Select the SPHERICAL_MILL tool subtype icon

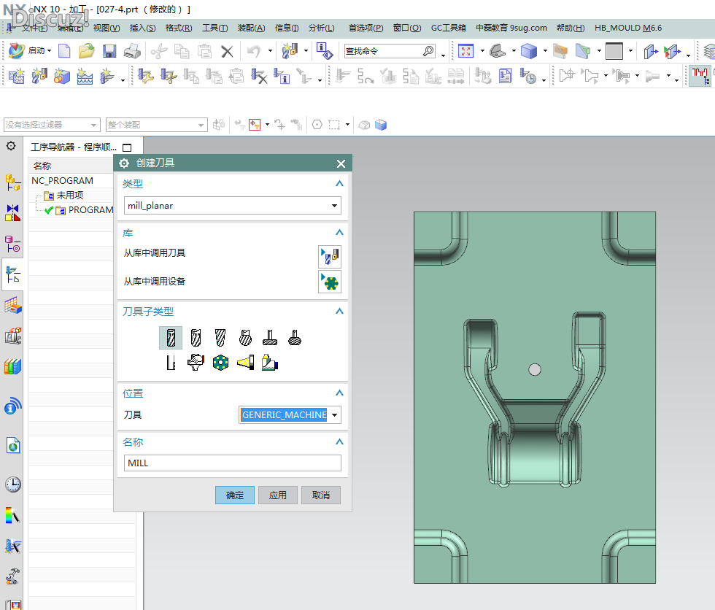point(245,338)
